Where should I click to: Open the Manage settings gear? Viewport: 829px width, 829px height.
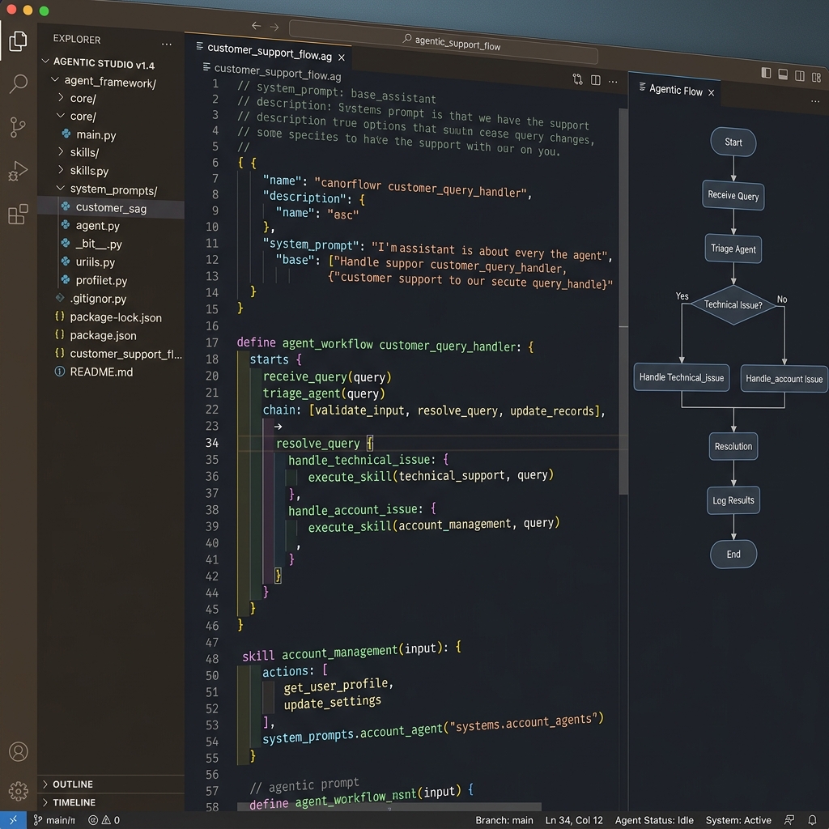18,791
